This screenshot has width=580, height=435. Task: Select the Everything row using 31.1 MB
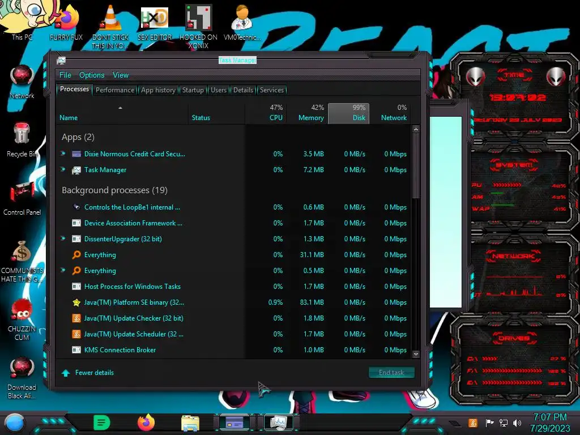(234, 255)
